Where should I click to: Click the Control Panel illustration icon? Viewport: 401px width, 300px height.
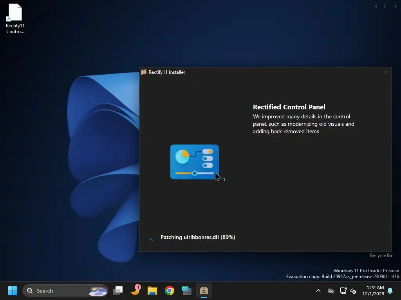[194, 162]
